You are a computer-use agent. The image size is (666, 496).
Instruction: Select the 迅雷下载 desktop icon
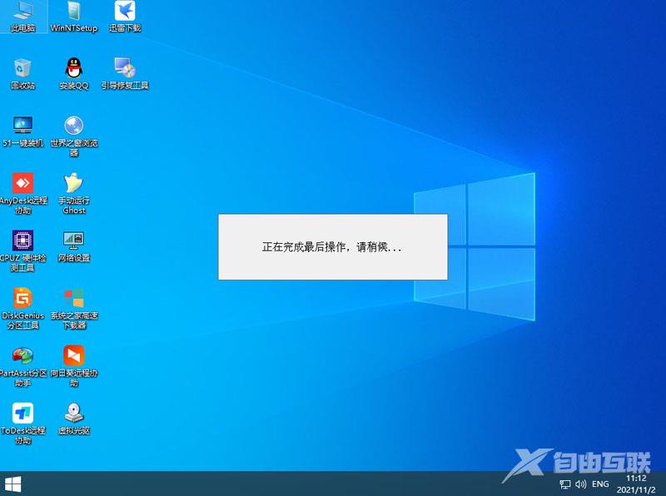click(x=125, y=17)
